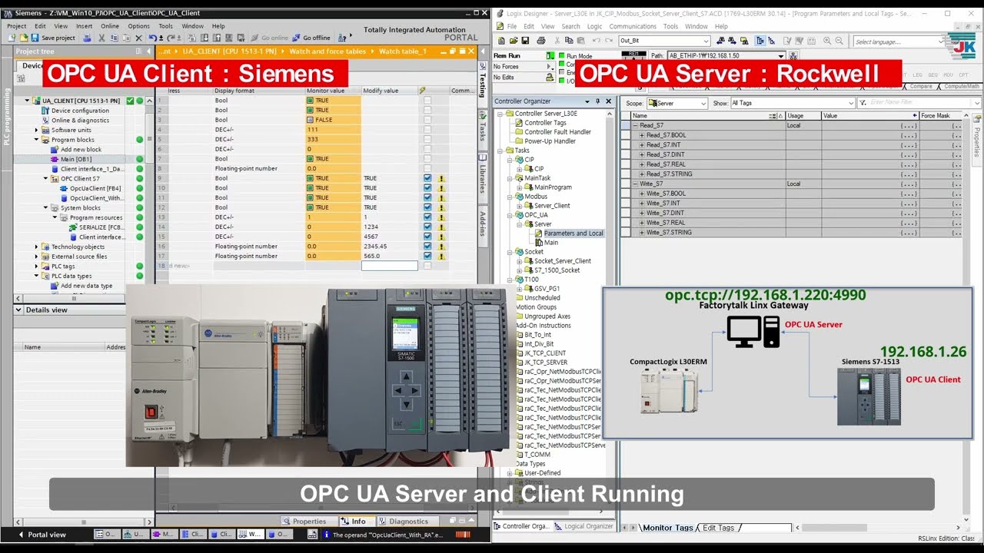The height and width of the screenshot is (553, 984).
Task: Click the Print icon in TIA Portal toolbar
Action: (87, 38)
